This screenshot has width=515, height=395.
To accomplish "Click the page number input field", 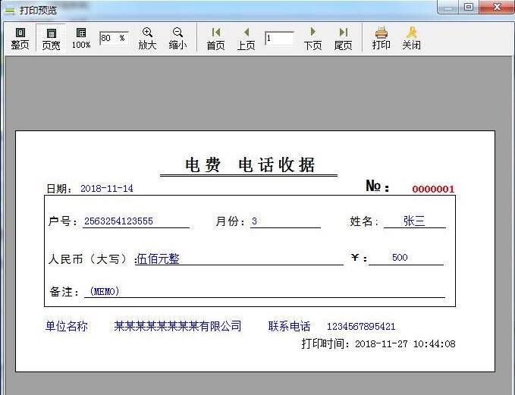I will pos(279,39).
